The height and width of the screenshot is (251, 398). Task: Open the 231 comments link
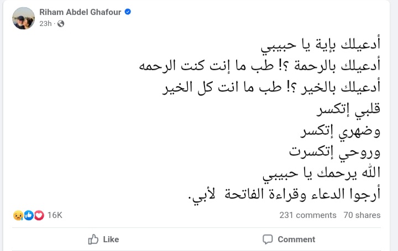click(308, 215)
